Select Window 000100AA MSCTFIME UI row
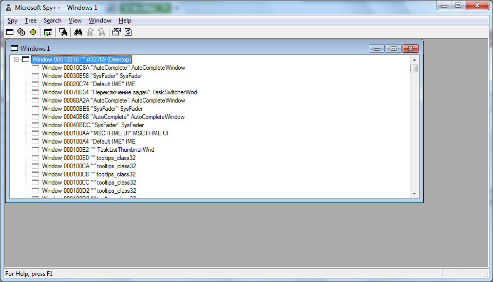 105,133
